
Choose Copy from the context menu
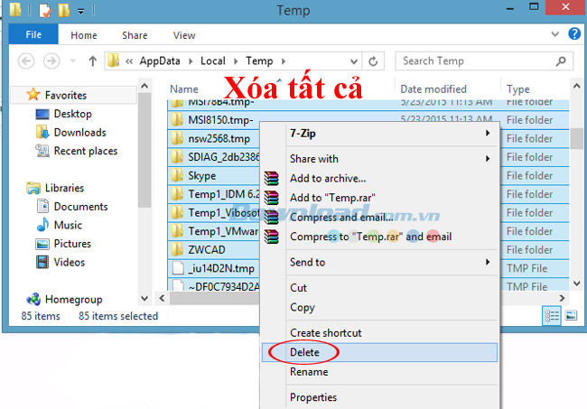pos(303,307)
